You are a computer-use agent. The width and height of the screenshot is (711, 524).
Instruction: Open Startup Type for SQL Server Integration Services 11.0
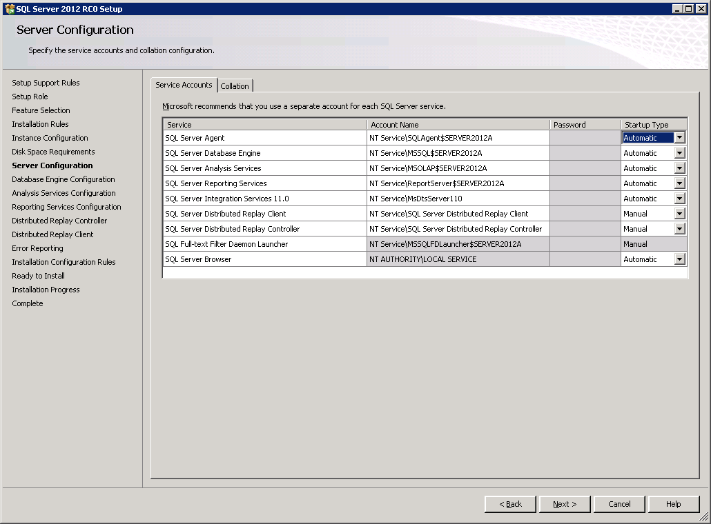tap(680, 199)
